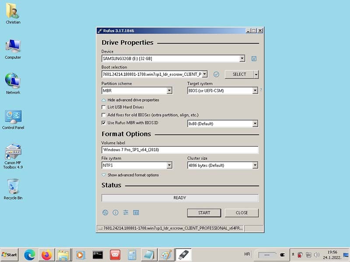Open Firefox from the taskbar
Image resolution: width=350 pixels, height=262 pixels.
click(46, 255)
